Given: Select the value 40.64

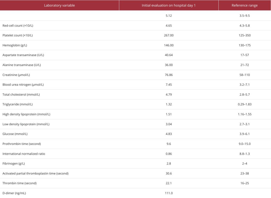Looking at the screenshot, I should click(169, 55).
